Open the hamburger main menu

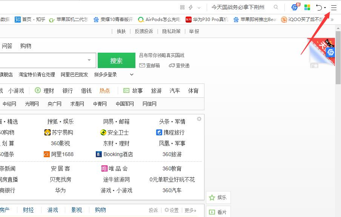point(333,7)
